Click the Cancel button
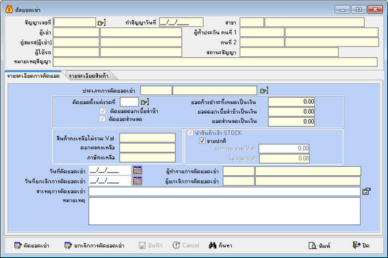388x258 pixels. coord(186,246)
